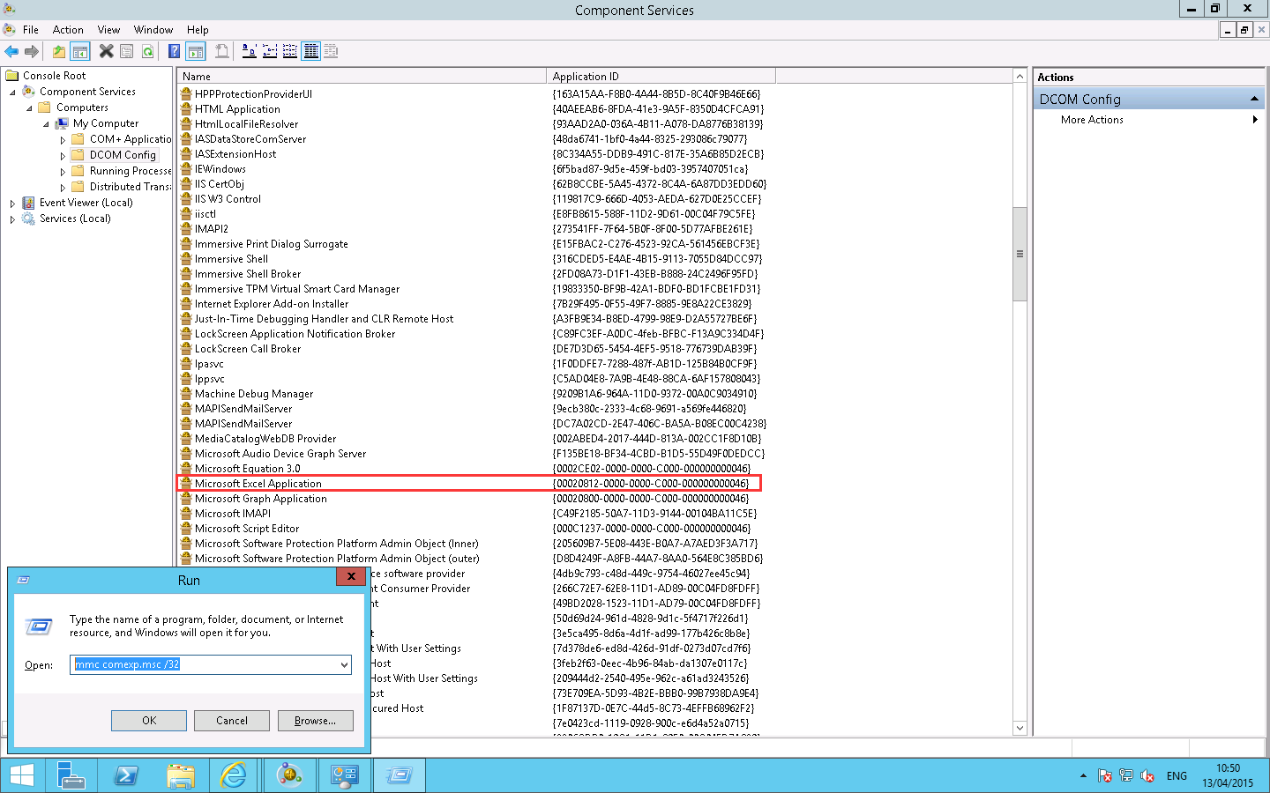
Task: Select Microsoft Graph Application entry
Action: 260,499
